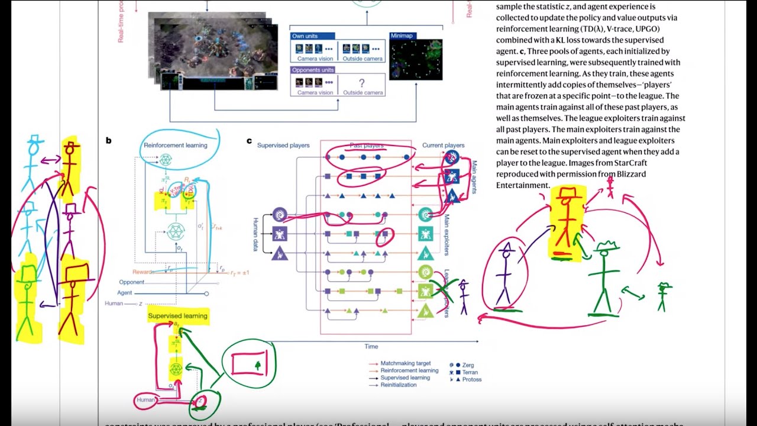Select the crossed-out green Terran league exploiter icon
This screenshot has height=426, width=757.
click(424, 290)
